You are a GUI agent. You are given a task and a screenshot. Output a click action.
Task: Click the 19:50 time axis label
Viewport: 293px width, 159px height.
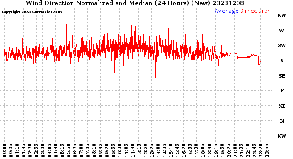[222, 151]
